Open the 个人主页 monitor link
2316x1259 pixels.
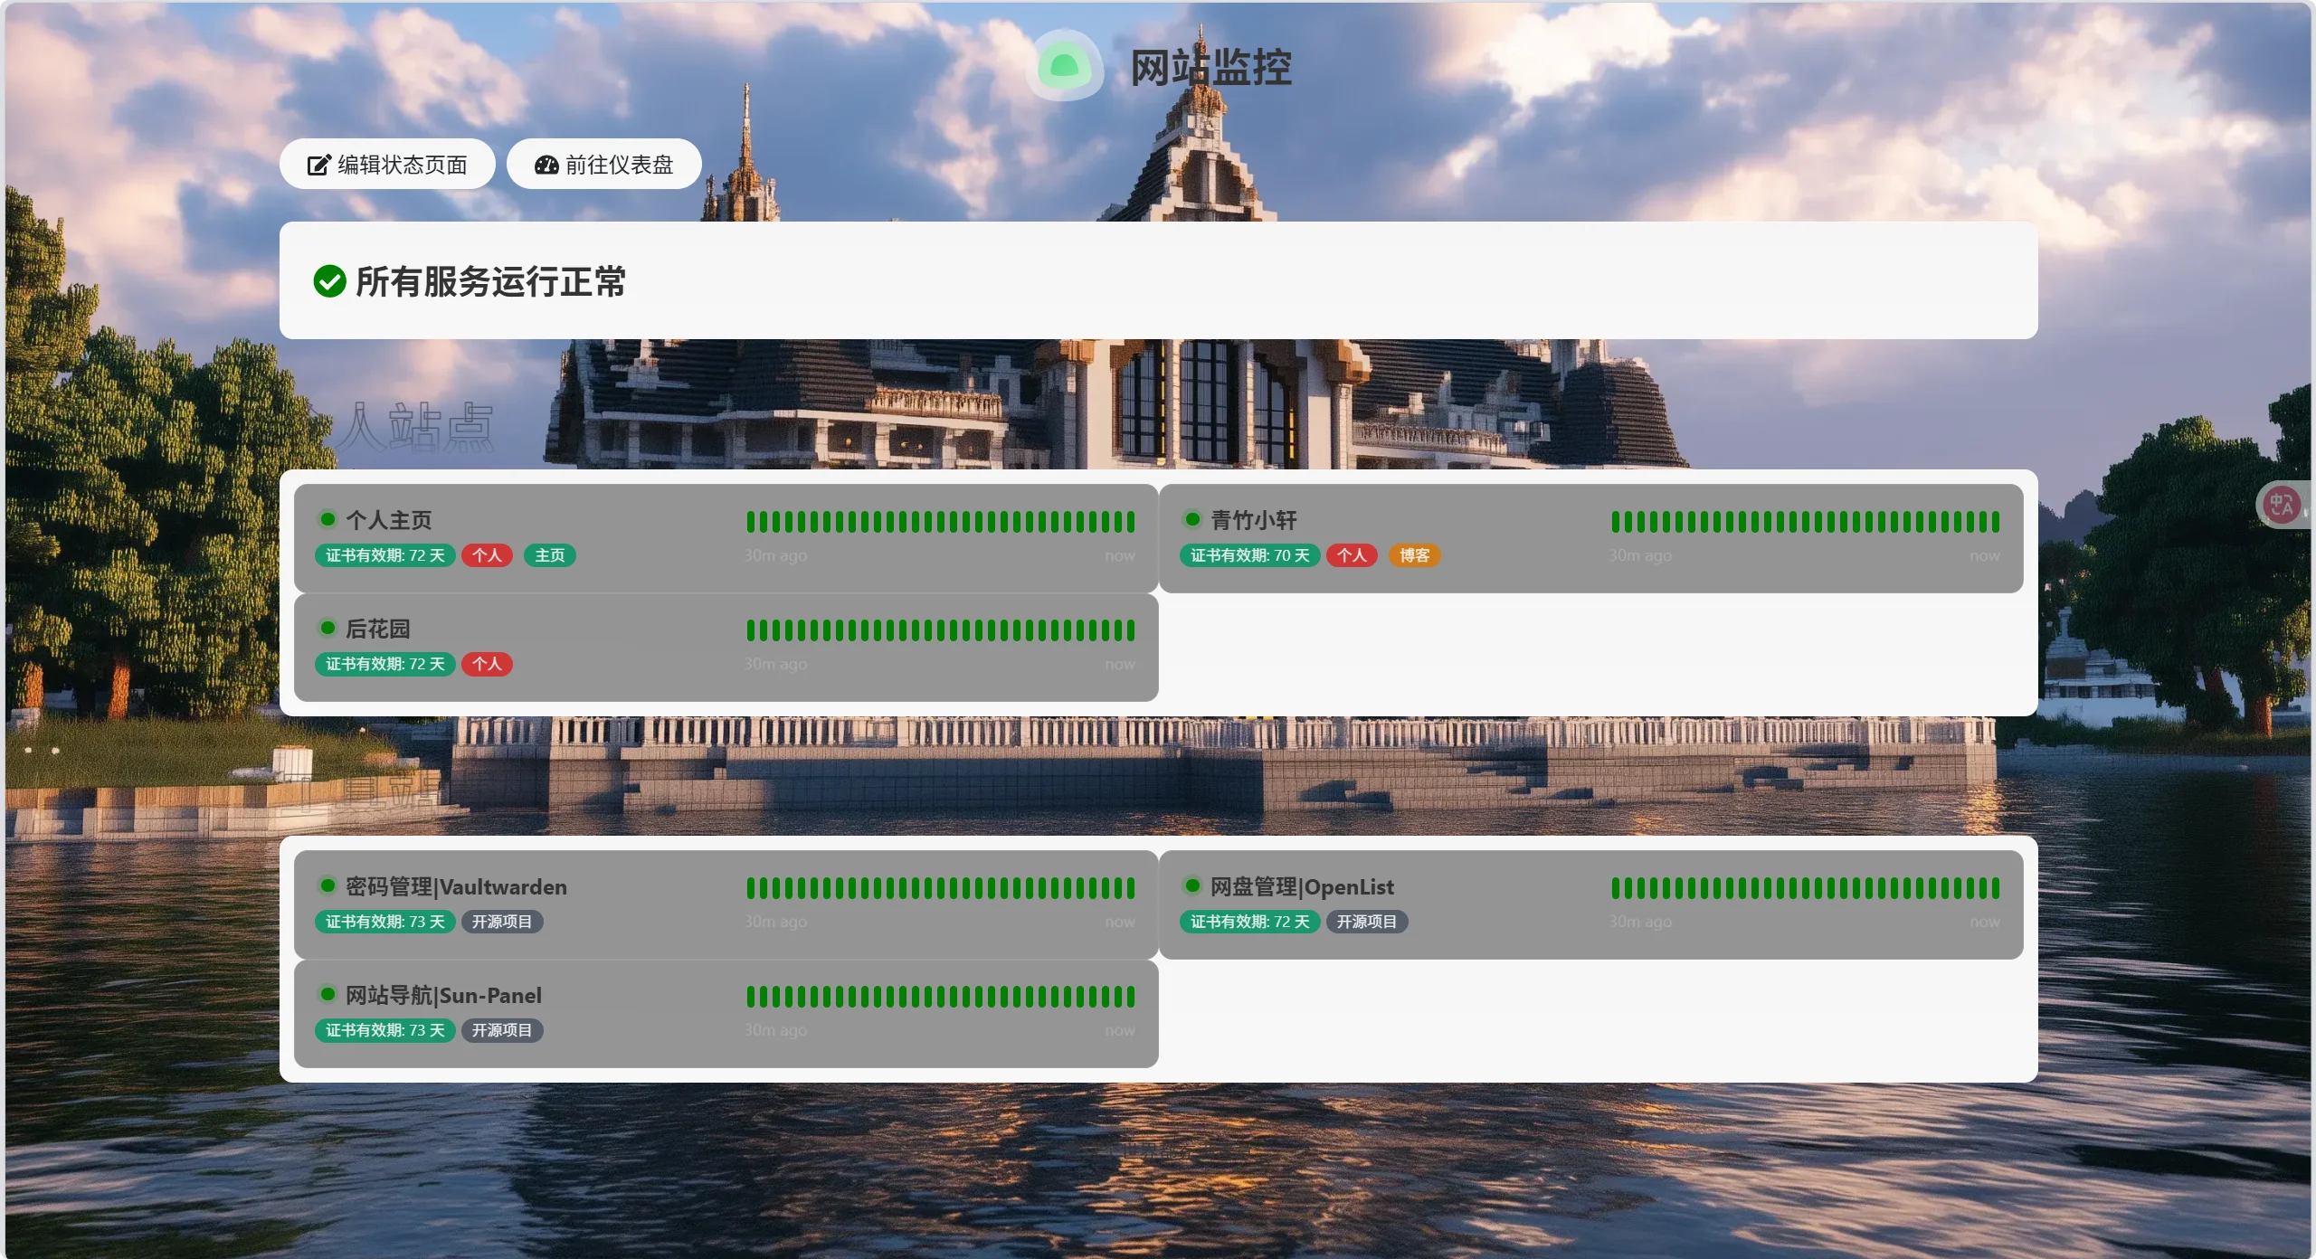pos(389,520)
